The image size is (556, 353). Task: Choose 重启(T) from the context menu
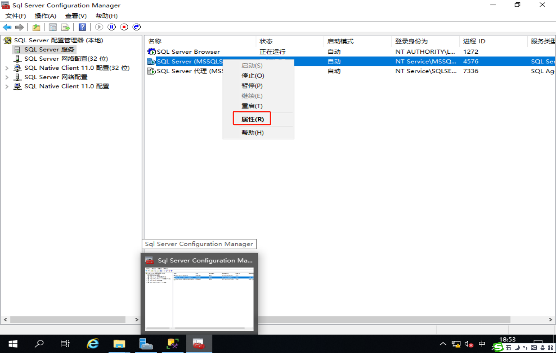coord(252,106)
